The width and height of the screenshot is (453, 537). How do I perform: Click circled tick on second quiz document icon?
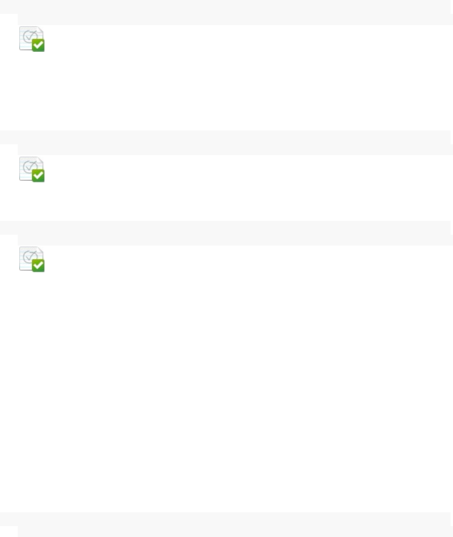[30, 166]
